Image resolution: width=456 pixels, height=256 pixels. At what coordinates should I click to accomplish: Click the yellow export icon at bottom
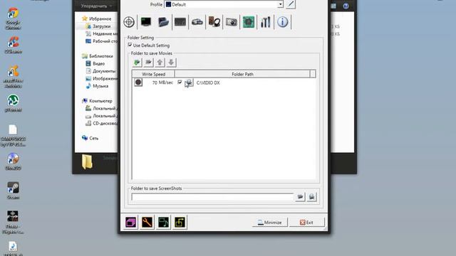(x=180, y=223)
